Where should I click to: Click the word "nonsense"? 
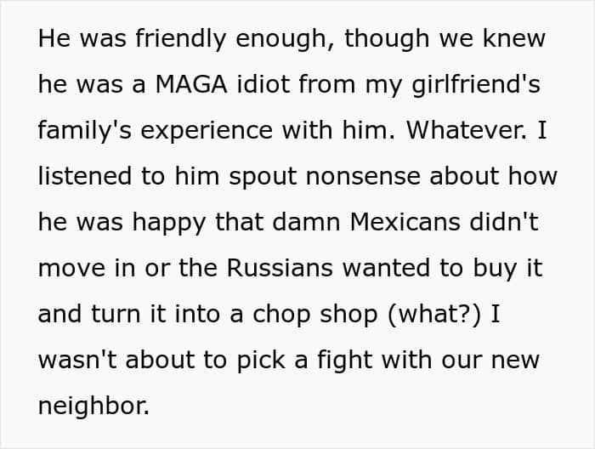(363, 177)
